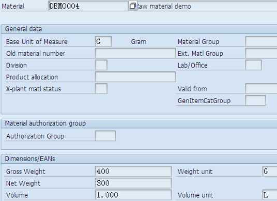The height and width of the screenshot is (201, 277).
Task: Select the Gross Weight label
Action: [x=25, y=171]
